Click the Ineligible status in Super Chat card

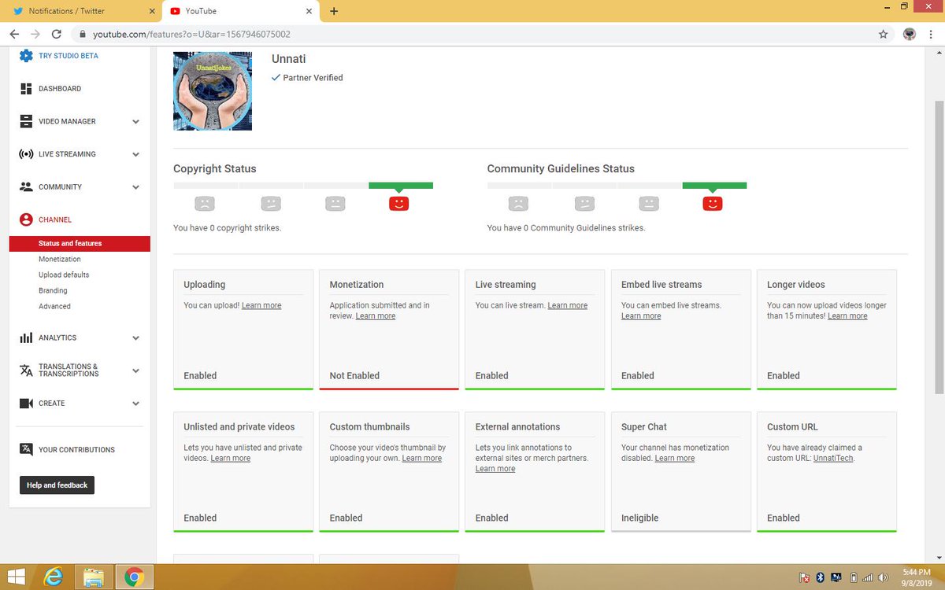pos(640,518)
